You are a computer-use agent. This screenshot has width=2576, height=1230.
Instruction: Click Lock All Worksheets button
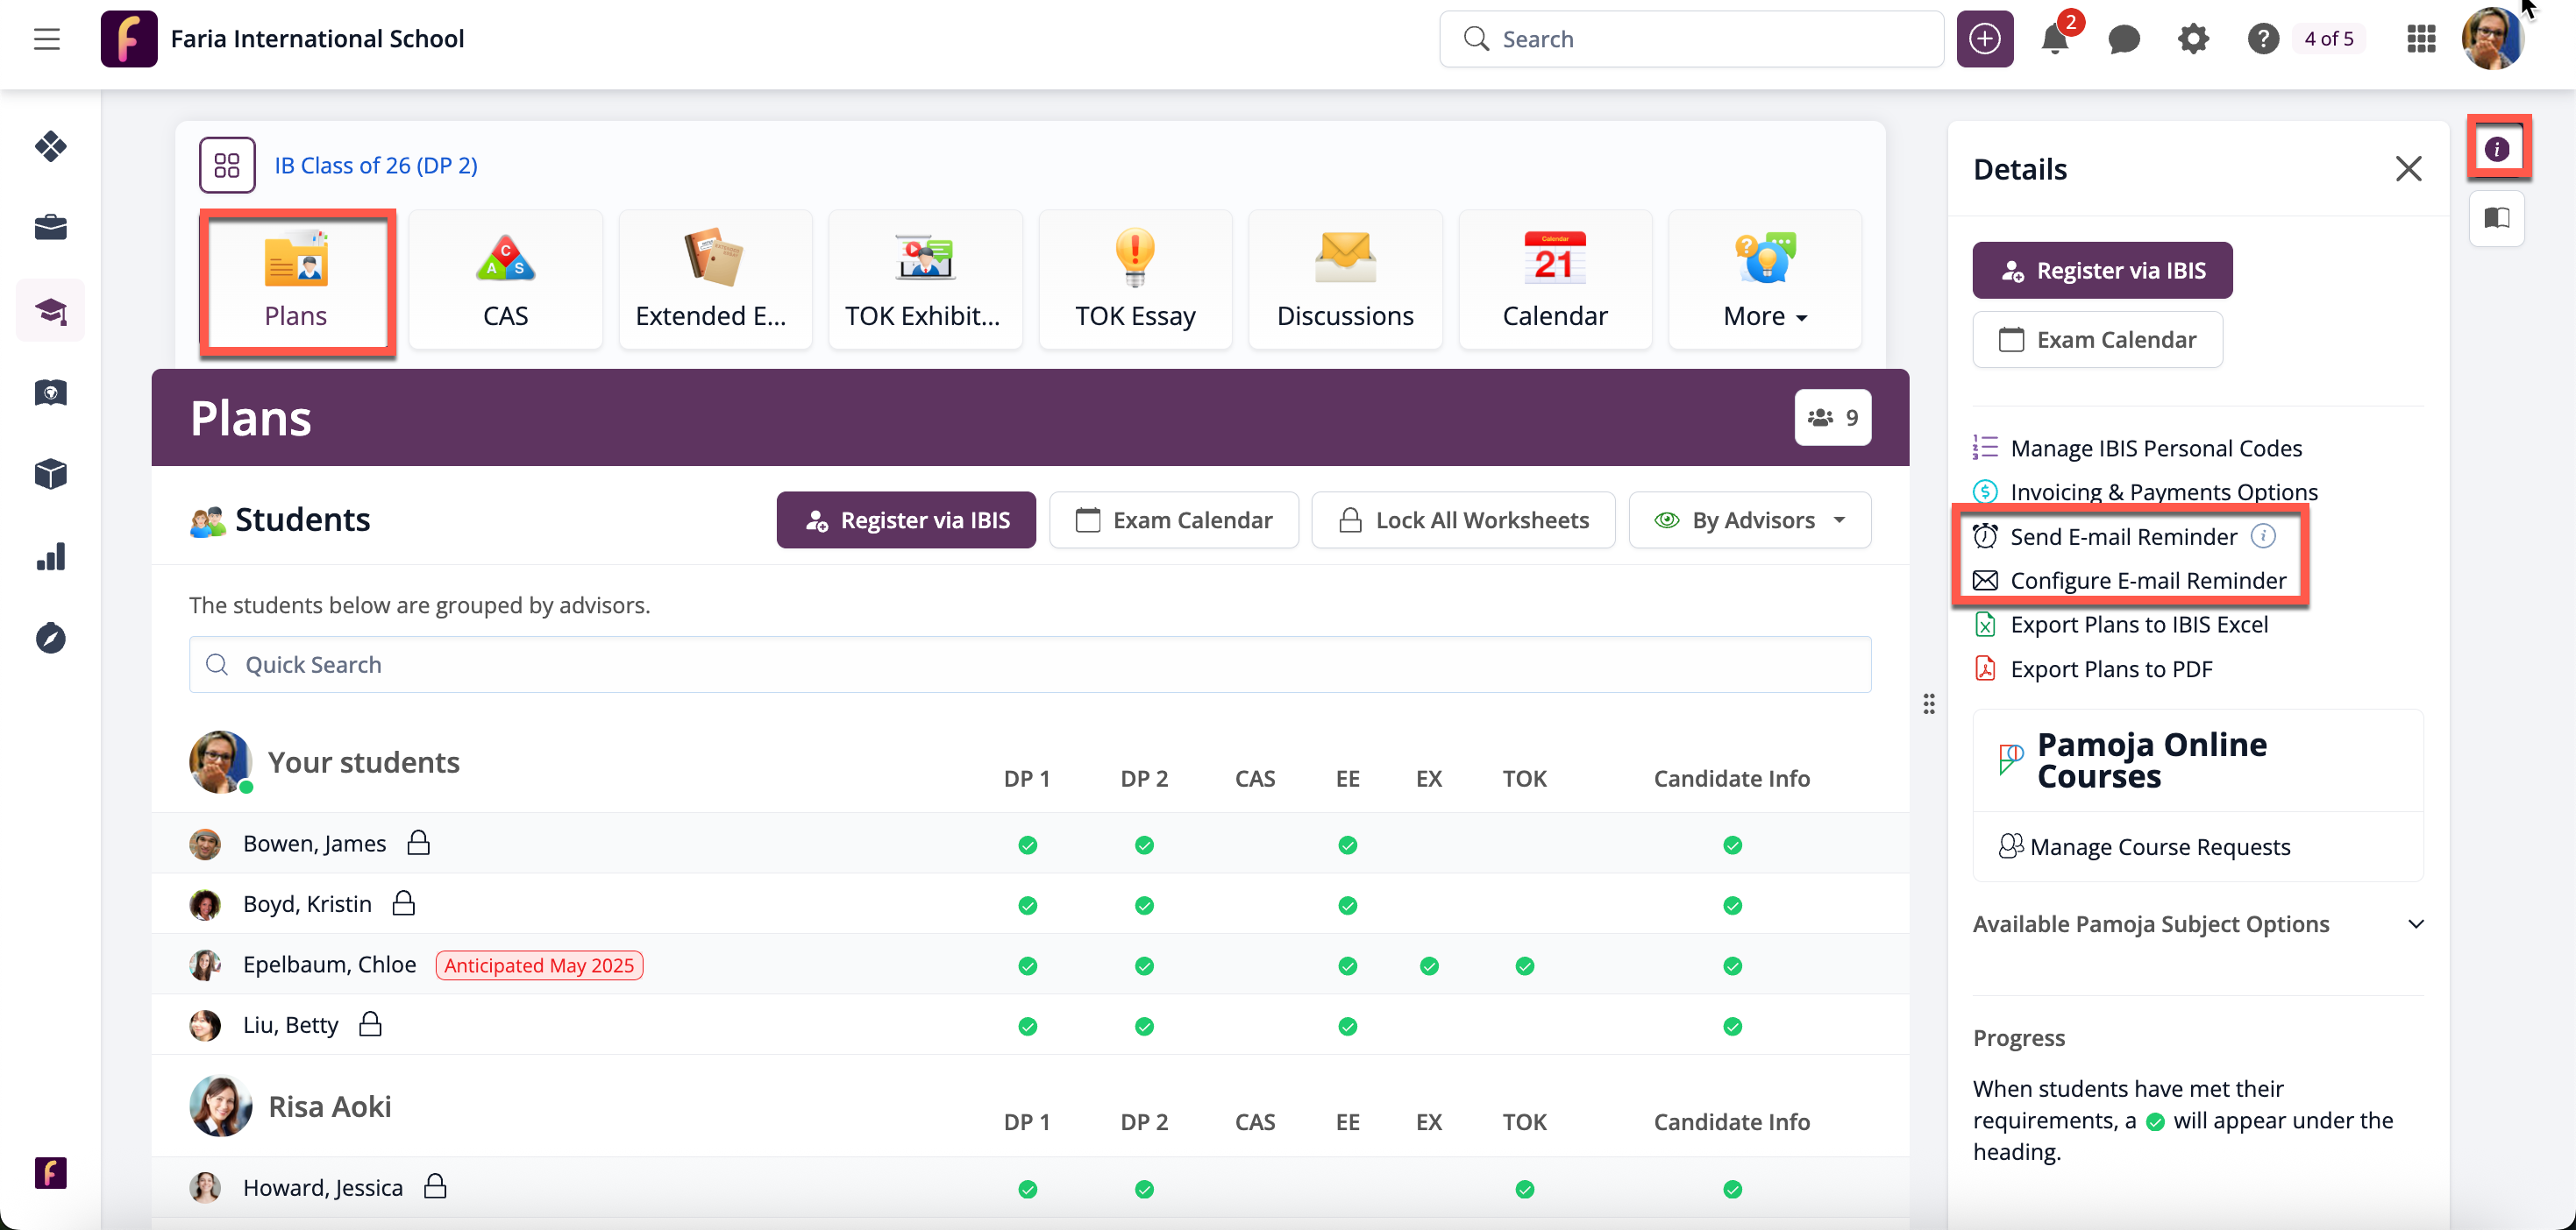[1462, 520]
